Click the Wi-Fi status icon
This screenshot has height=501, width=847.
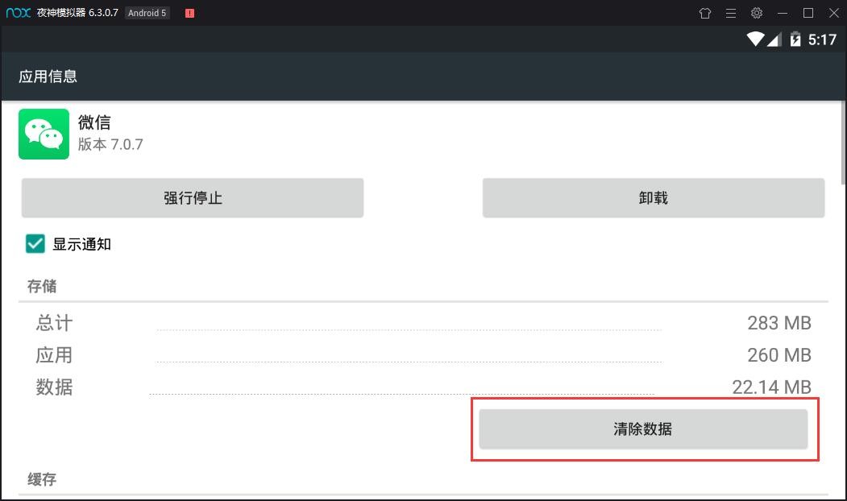pyautogui.click(x=755, y=39)
